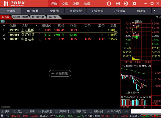Screen dimensions: 161x118
Task: Click the Huaxi Securities logo
Action: tap(14, 3)
